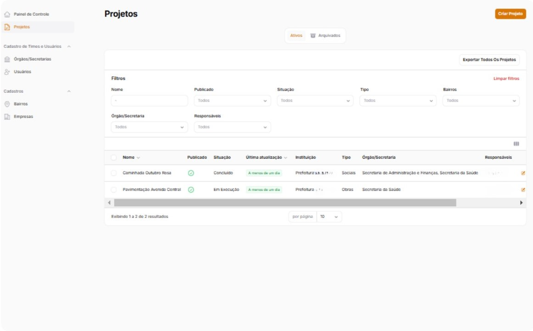This screenshot has height=331, width=533.
Task: Click the Bairros location pin icon
Action: [7, 104]
